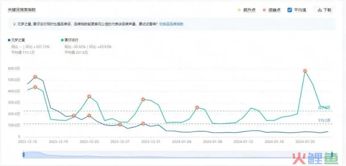Open the 切换至品牌指数 link
Viewport: 346px width, 166px height.
point(171,24)
